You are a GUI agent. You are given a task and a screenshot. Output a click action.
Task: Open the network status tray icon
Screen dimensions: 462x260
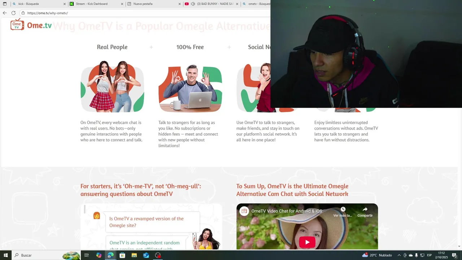pyautogui.click(x=422, y=255)
